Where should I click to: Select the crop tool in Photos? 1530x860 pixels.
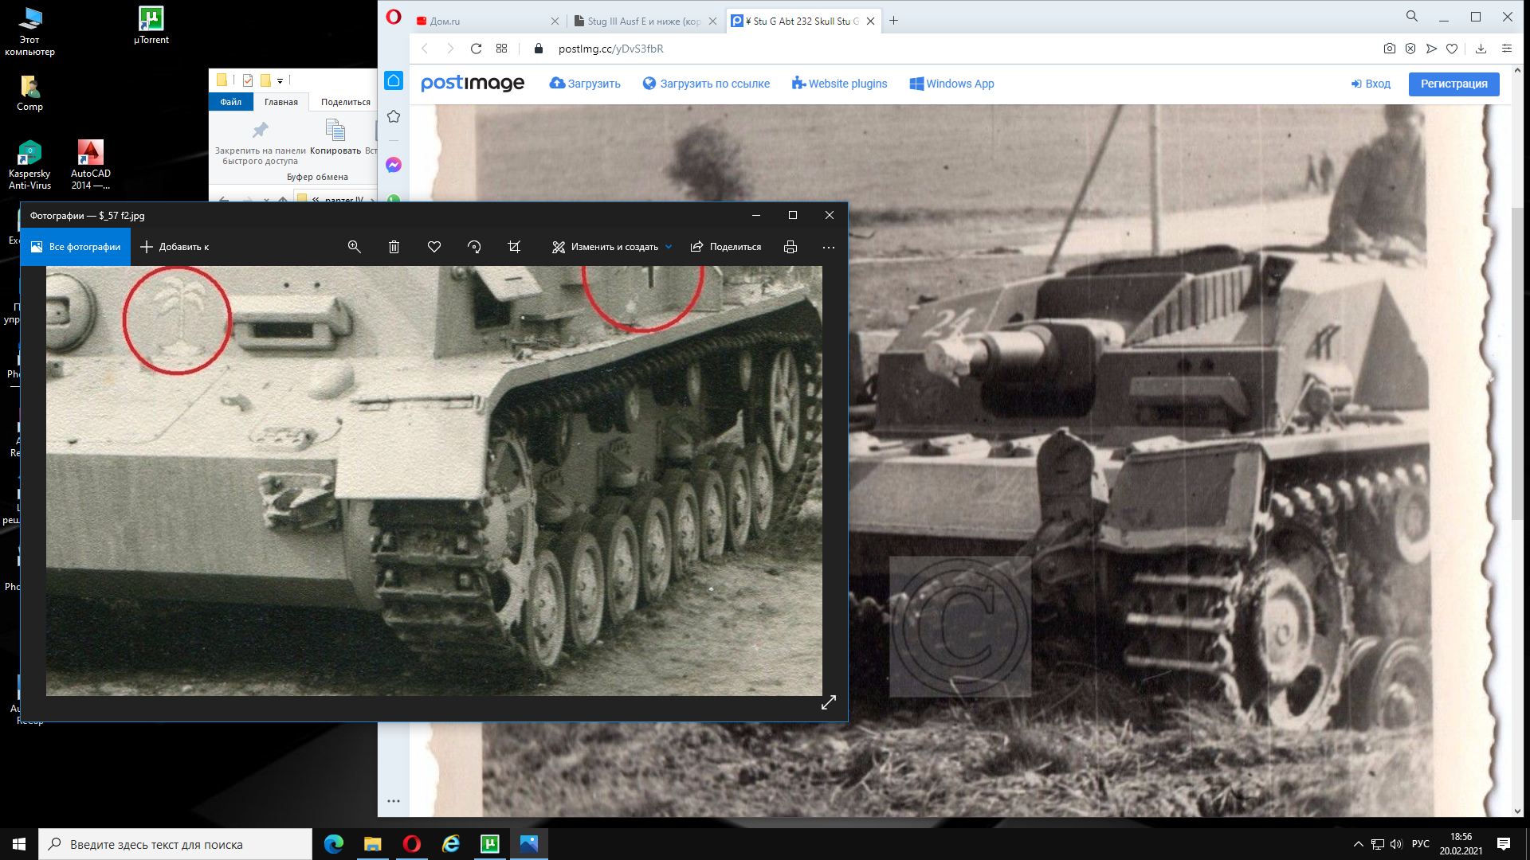514,247
